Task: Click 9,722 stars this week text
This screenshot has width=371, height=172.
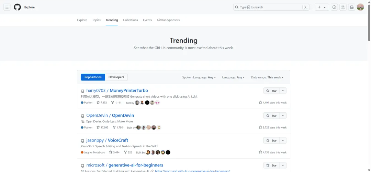Action: tap(272, 127)
